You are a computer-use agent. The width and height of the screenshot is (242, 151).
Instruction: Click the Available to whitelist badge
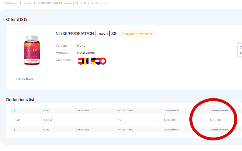coord(137,34)
